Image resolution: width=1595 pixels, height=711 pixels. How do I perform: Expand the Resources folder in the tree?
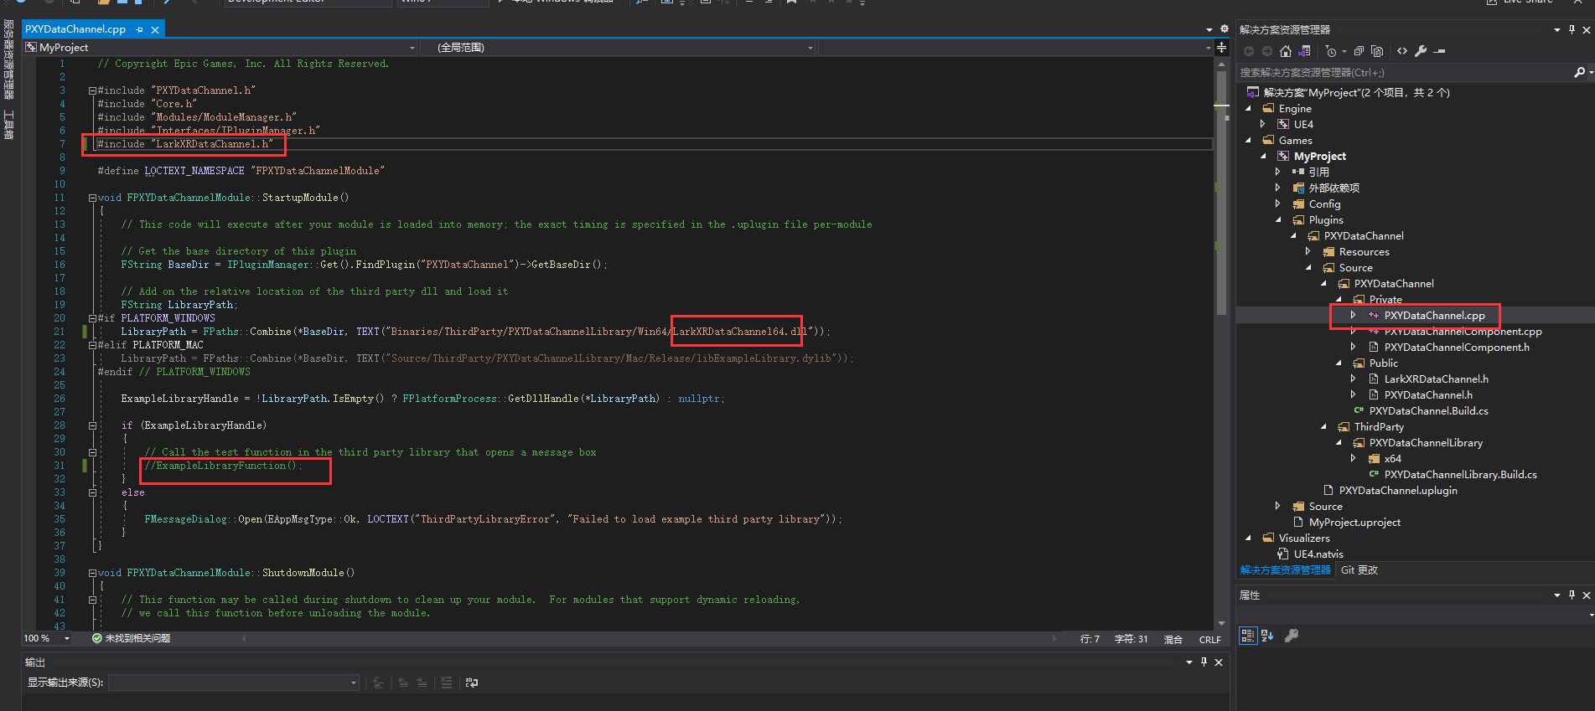tap(1308, 252)
